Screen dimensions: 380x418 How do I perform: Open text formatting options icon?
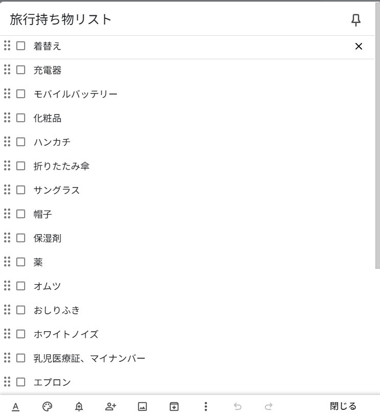point(16,407)
